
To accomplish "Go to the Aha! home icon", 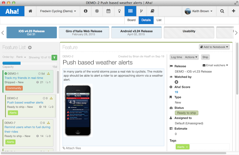I will point(30,11).
